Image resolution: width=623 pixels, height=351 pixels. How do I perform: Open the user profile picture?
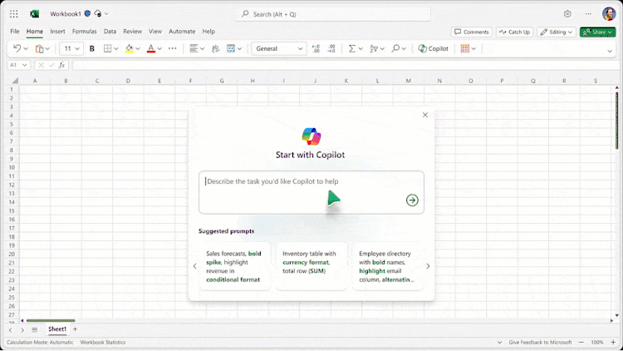[x=609, y=14]
